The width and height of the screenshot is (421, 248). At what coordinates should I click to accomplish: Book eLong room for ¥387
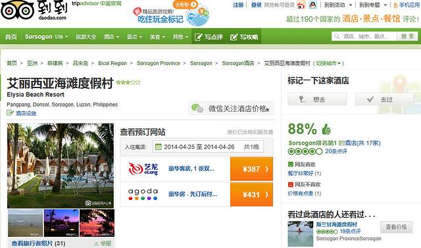point(251,169)
